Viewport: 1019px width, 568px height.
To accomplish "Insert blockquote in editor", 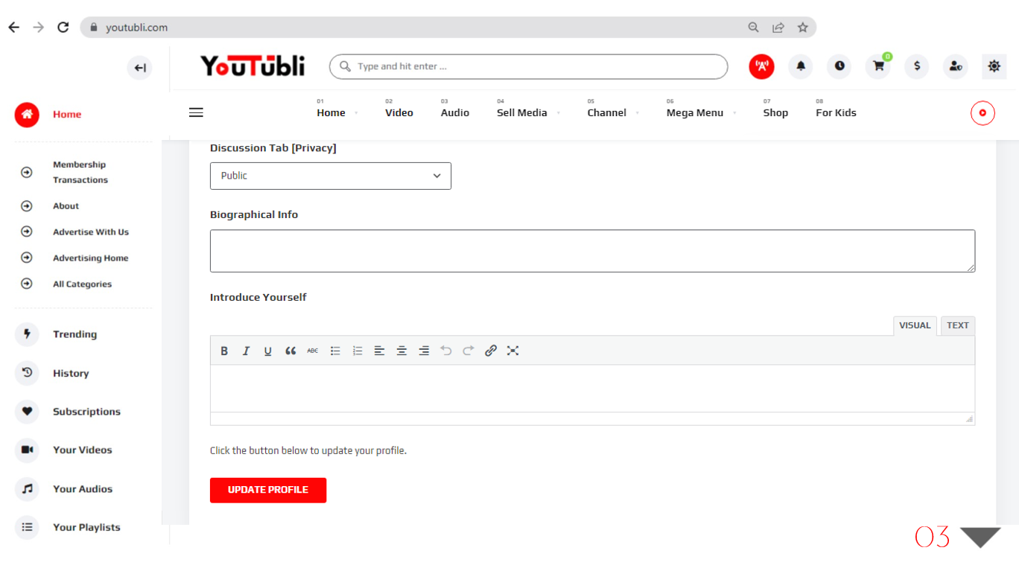I will click(291, 351).
